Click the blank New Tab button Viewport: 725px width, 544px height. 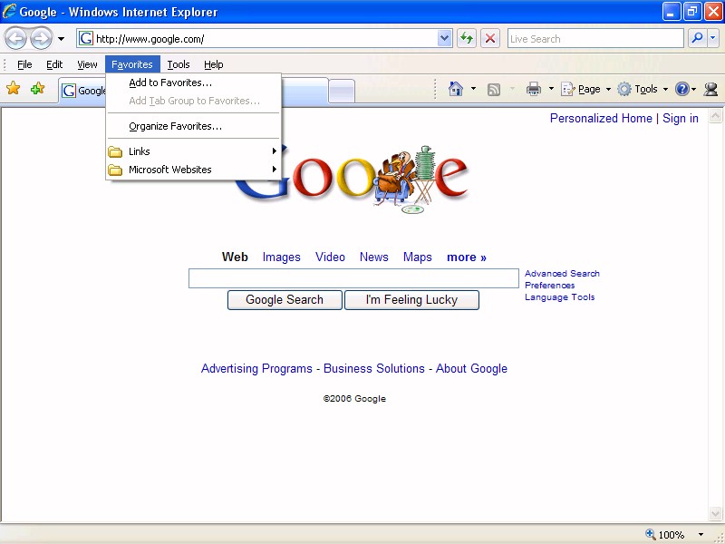point(342,91)
